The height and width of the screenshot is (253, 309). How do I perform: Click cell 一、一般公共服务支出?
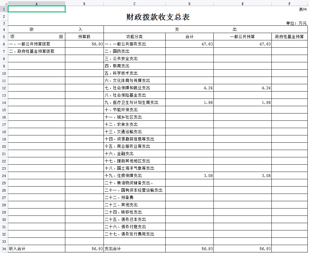point(135,44)
